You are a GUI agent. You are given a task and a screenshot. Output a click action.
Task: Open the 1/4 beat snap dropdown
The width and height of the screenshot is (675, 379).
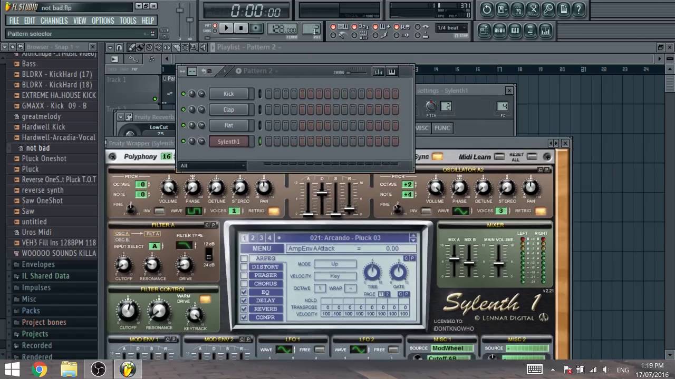click(452, 28)
